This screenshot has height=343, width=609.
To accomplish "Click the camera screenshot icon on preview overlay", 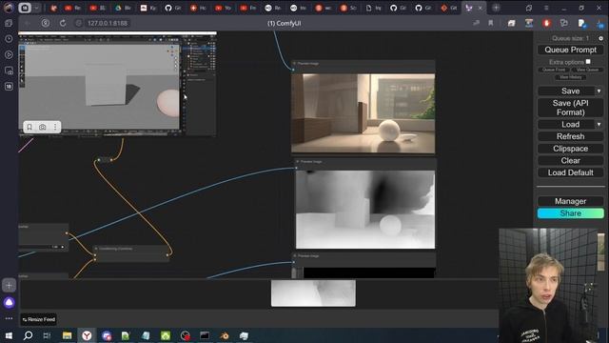I will (42, 127).
